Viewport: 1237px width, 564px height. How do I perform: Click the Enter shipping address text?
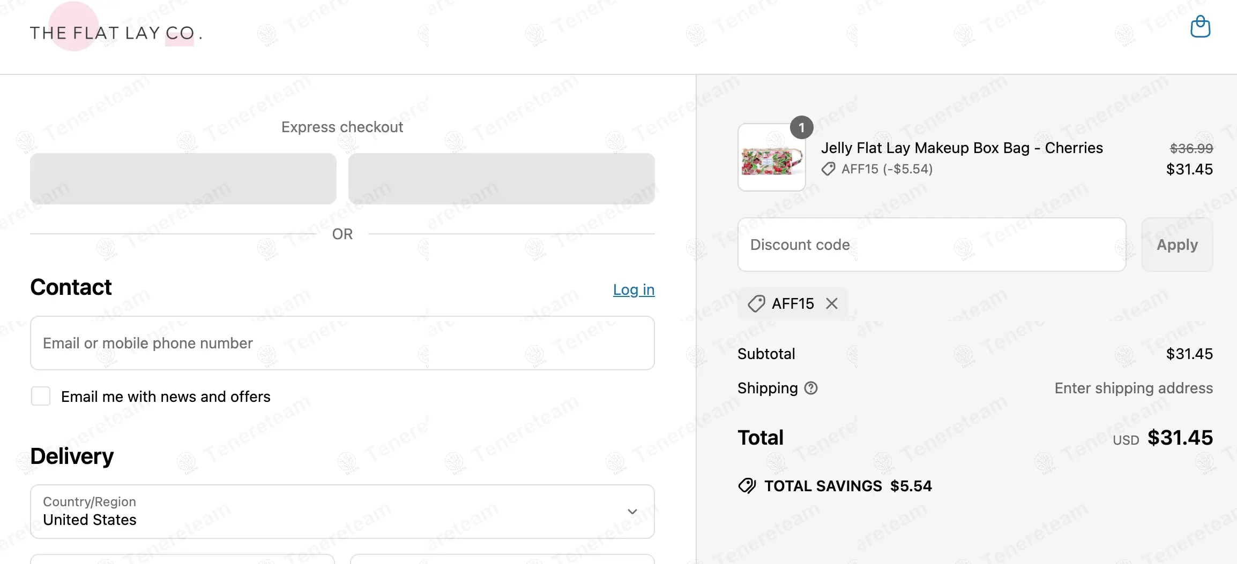pos(1133,388)
